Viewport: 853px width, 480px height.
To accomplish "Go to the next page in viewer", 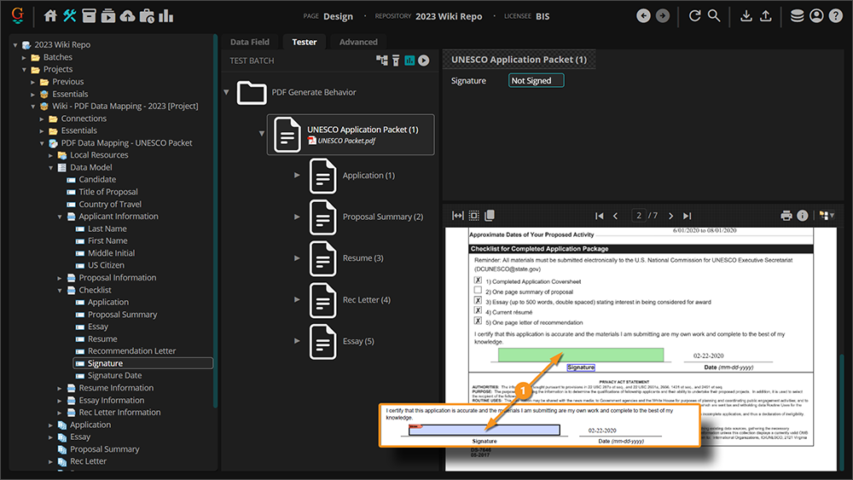I will (x=671, y=216).
